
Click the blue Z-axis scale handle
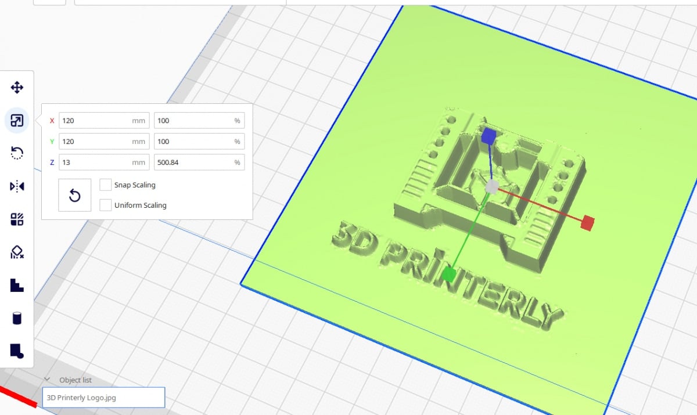[488, 136]
